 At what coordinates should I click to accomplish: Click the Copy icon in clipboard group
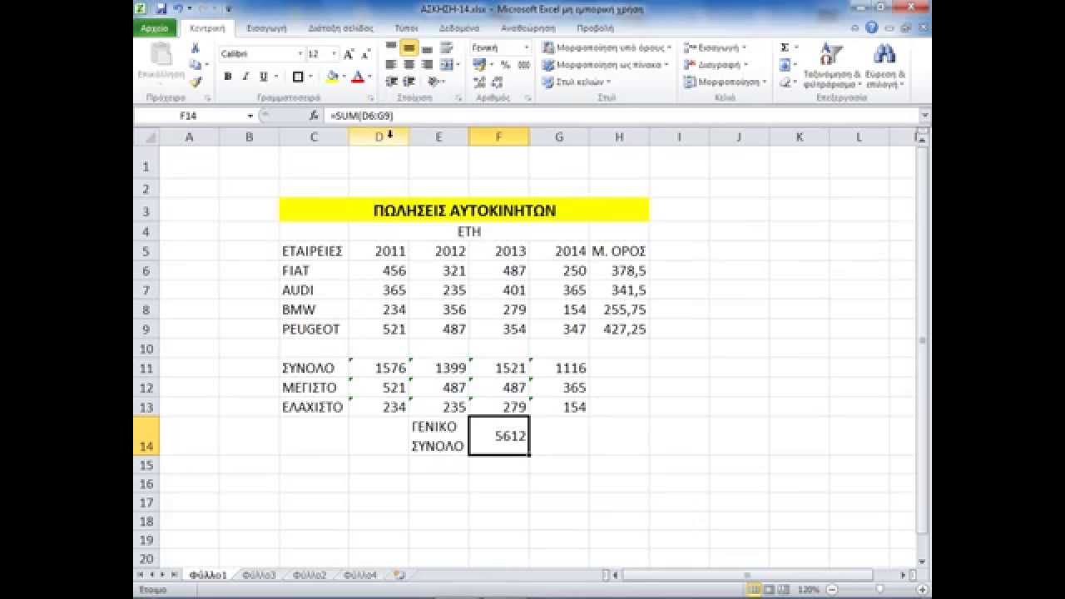click(195, 65)
